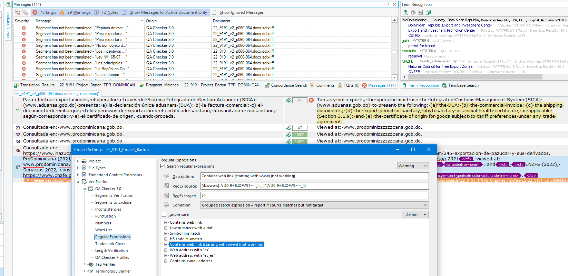Image resolution: width=568 pixels, height=276 pixels.
Task: Enable the Ignore case checkbox
Action: coord(164,214)
